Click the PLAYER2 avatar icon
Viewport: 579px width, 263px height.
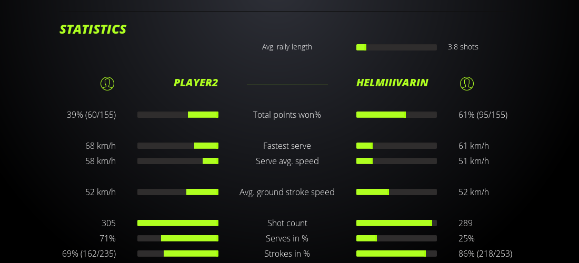click(x=107, y=83)
